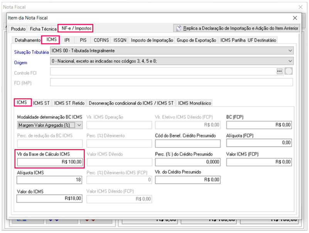
Task: Click the round button next to Controle FCI
Action: pos(289,72)
